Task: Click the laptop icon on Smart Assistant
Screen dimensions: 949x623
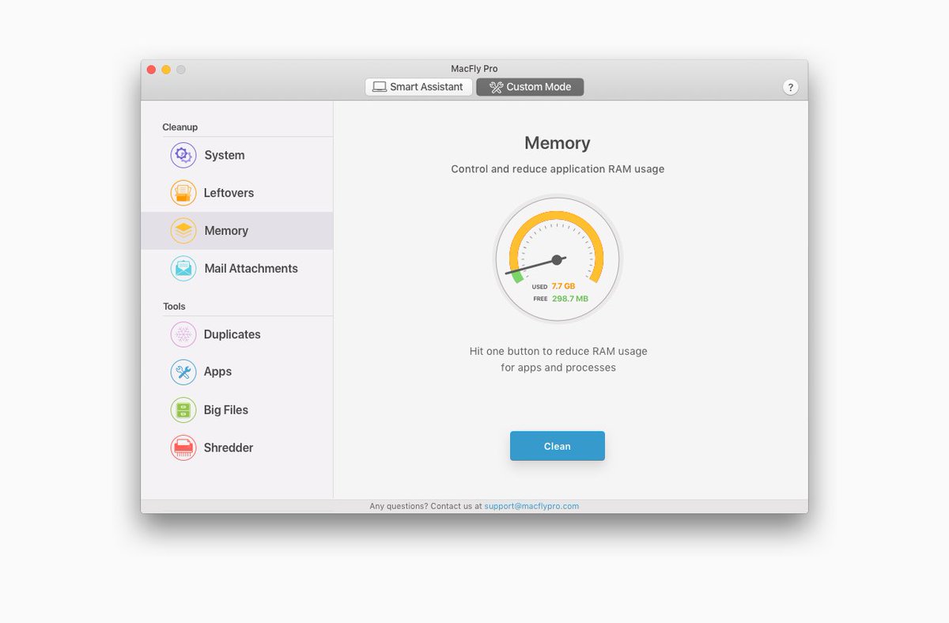Action: point(380,87)
